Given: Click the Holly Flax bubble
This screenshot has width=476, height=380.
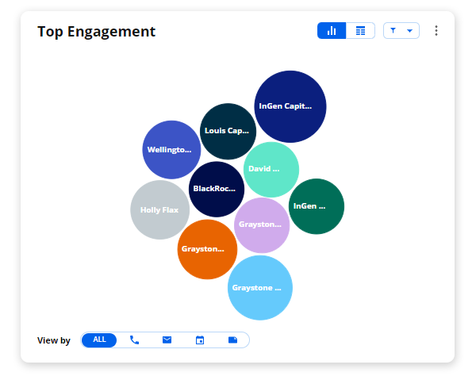Looking at the screenshot, I should click(160, 209).
